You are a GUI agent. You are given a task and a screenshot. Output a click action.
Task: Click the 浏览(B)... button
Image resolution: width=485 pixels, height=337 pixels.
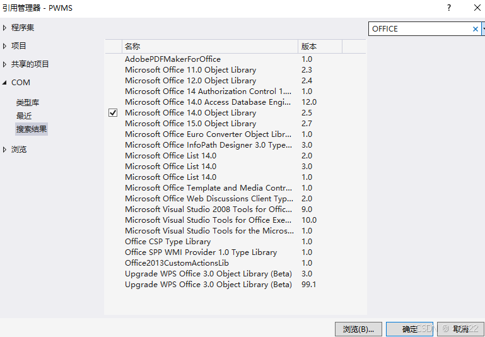pos(358,329)
